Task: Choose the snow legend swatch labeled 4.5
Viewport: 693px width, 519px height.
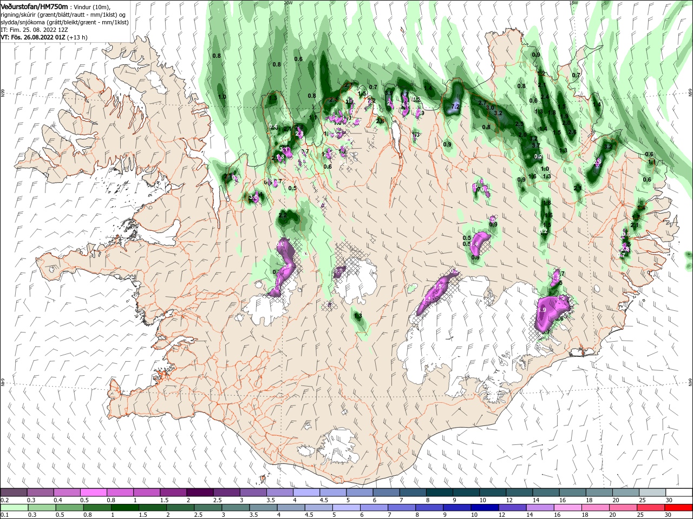Action: coord(332,493)
